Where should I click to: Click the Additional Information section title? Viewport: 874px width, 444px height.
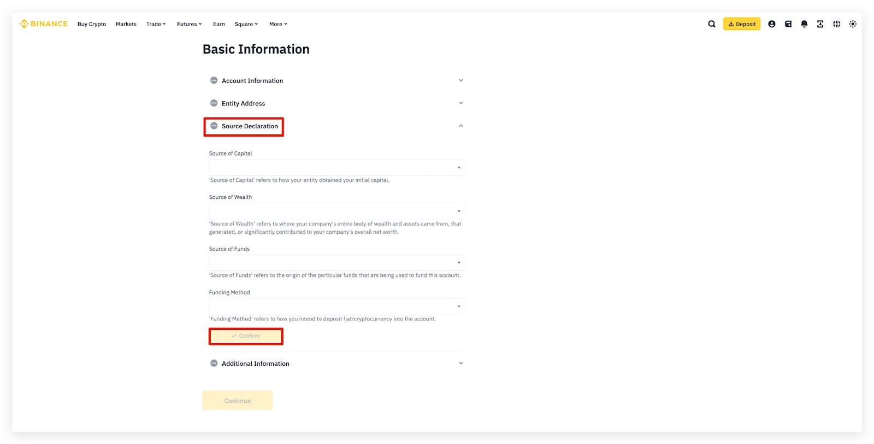[x=256, y=364]
